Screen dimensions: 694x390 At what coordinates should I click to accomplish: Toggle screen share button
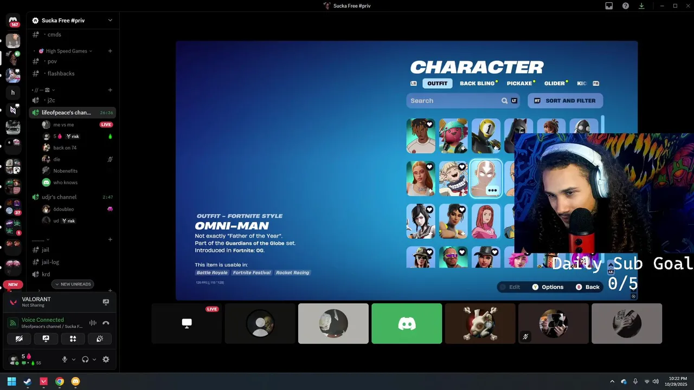pyautogui.click(x=46, y=339)
